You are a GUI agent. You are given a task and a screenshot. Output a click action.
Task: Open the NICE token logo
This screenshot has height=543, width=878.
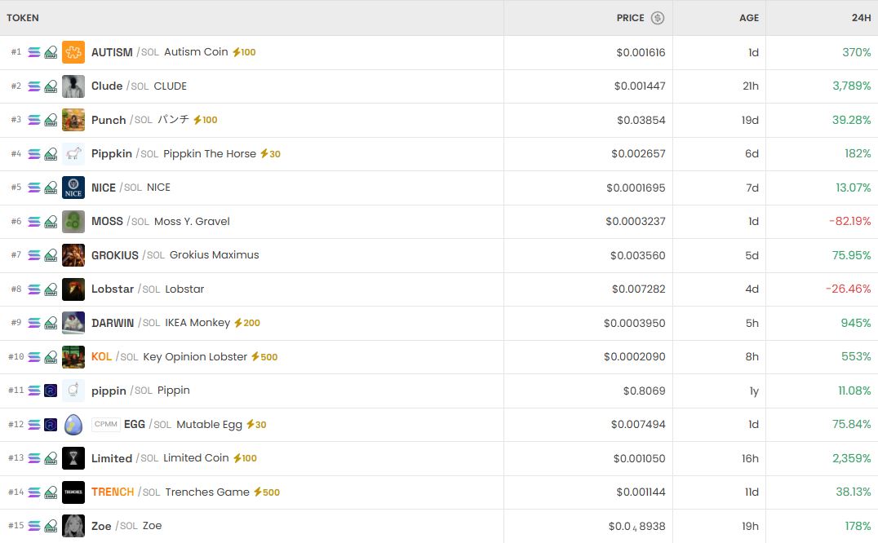click(73, 188)
